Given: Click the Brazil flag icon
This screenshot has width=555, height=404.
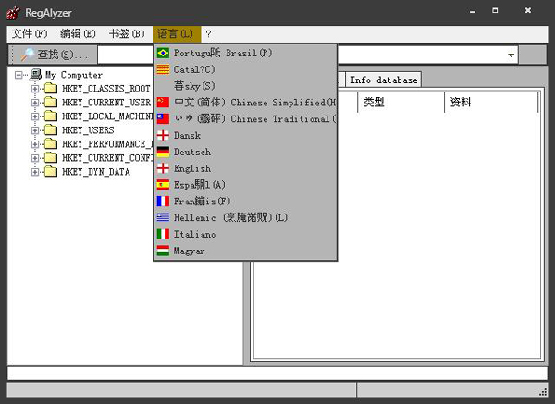Looking at the screenshot, I should (x=163, y=53).
